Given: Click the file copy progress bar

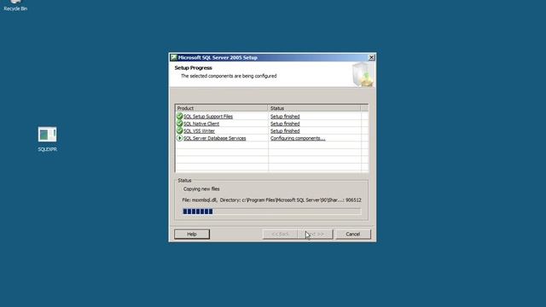Looking at the screenshot, I should 271,211.
